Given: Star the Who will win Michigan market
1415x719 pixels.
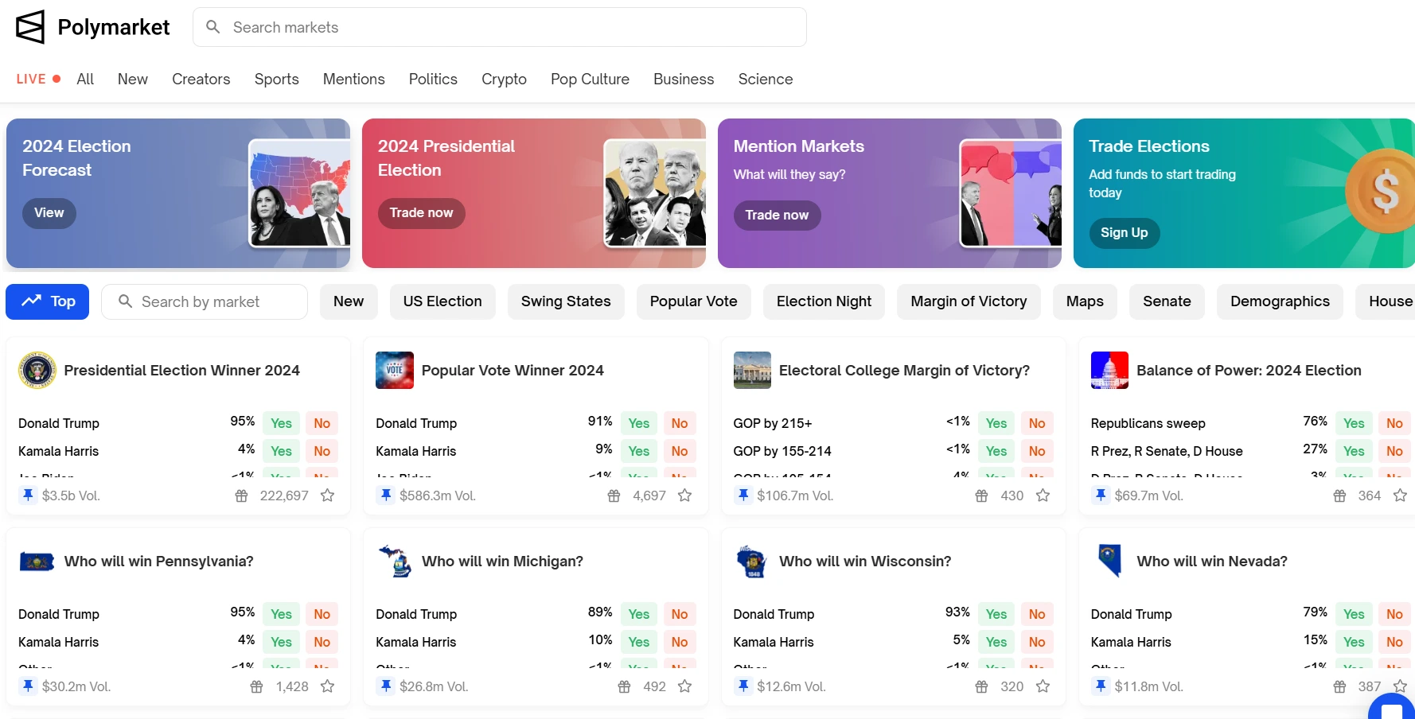Looking at the screenshot, I should pos(684,686).
